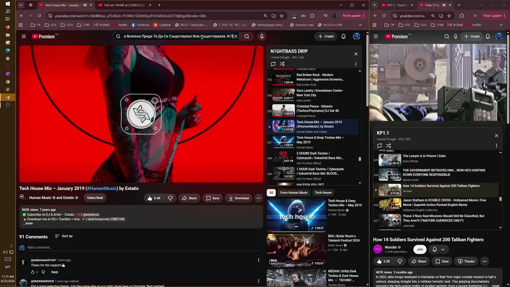Screen dimensions: 510x287
Task: Select the Tech House filter chip
Action: [x=323, y=193]
